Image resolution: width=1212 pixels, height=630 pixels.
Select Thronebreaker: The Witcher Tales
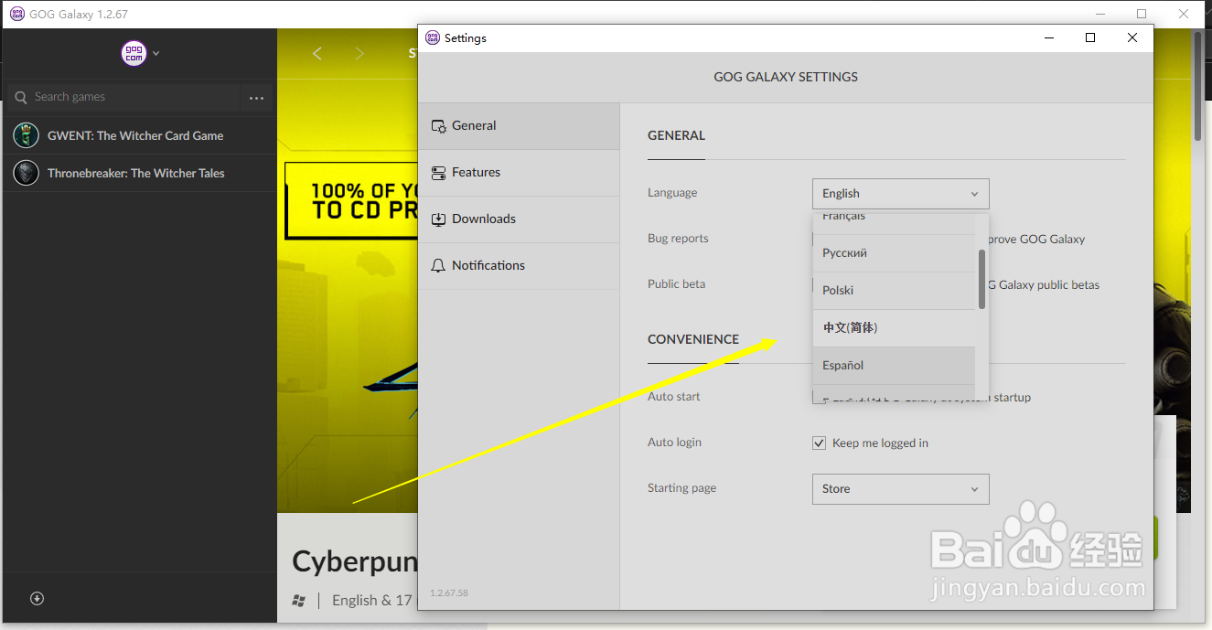(139, 173)
